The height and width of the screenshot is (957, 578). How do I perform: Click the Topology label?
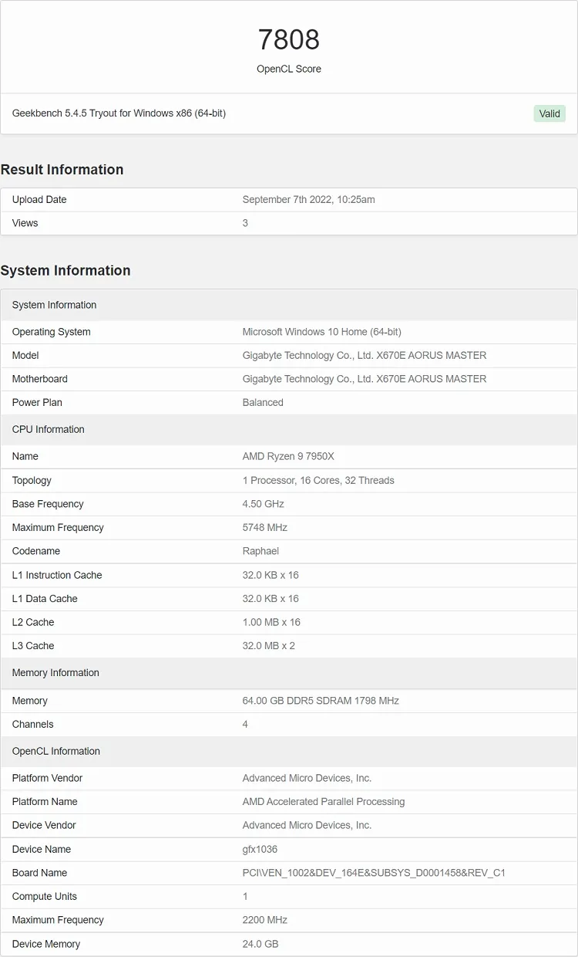point(32,480)
